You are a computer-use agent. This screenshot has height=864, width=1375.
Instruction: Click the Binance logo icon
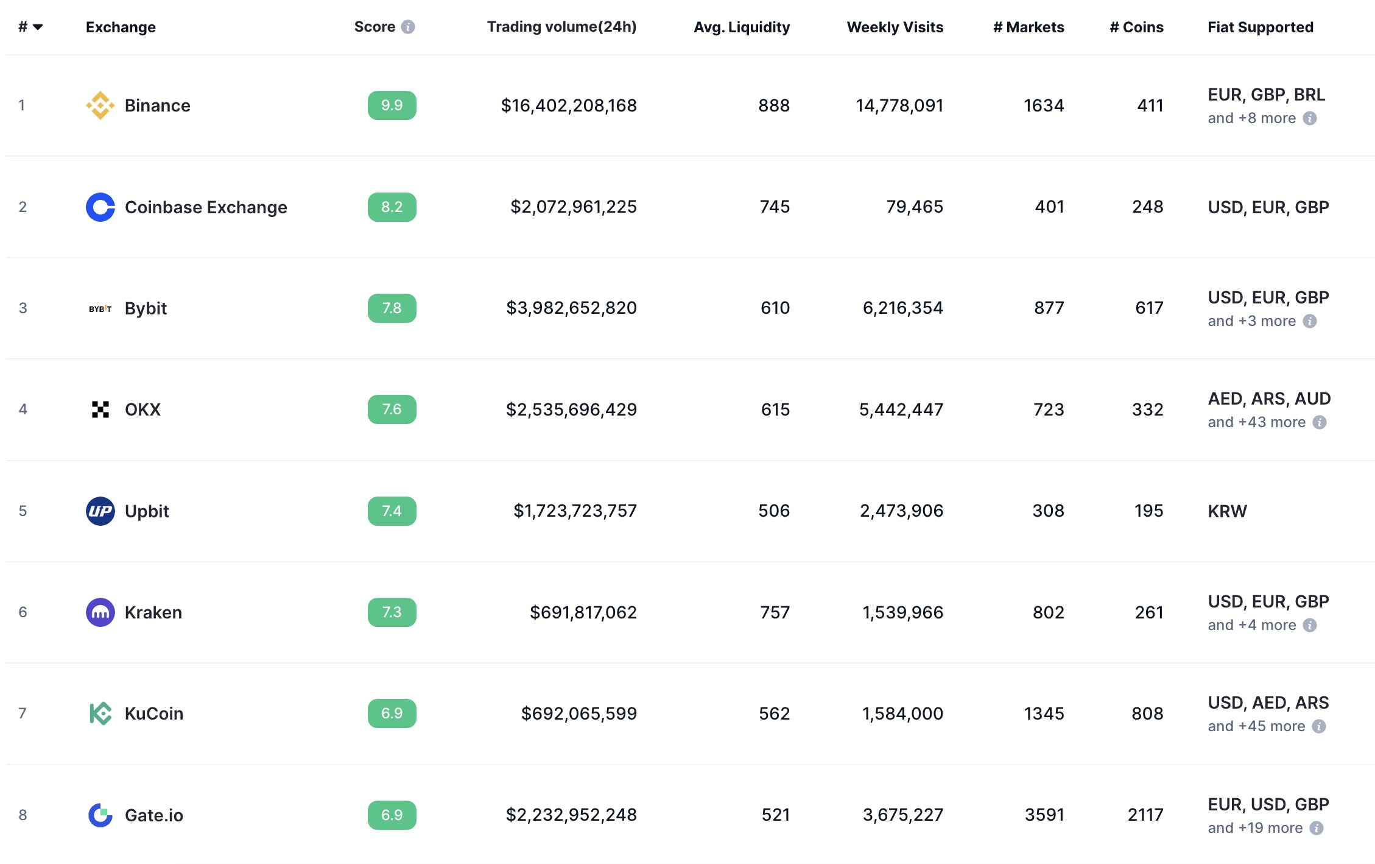tap(100, 105)
